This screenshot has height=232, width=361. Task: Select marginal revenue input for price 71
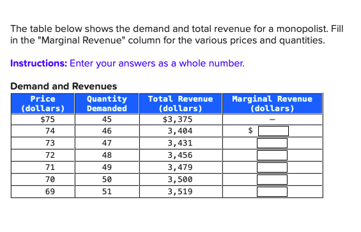click(272, 167)
